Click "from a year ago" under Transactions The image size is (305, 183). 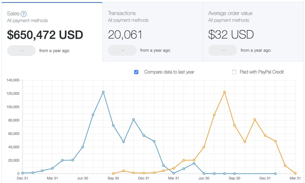click(155, 50)
